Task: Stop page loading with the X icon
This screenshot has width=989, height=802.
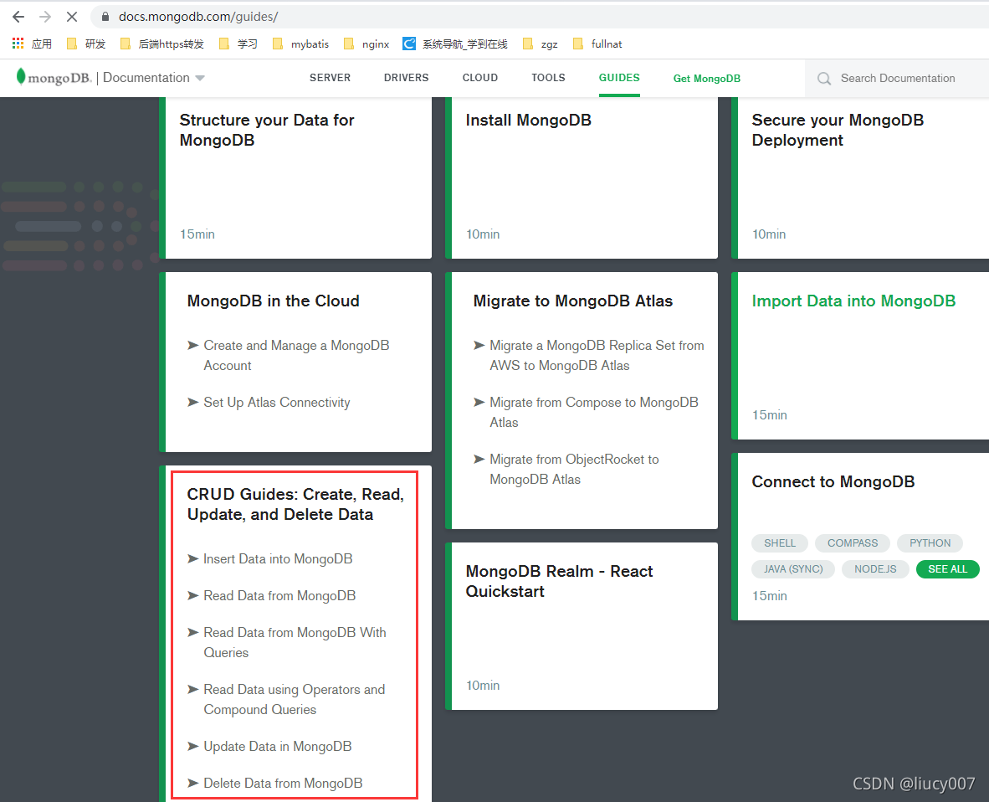Action: pos(72,17)
